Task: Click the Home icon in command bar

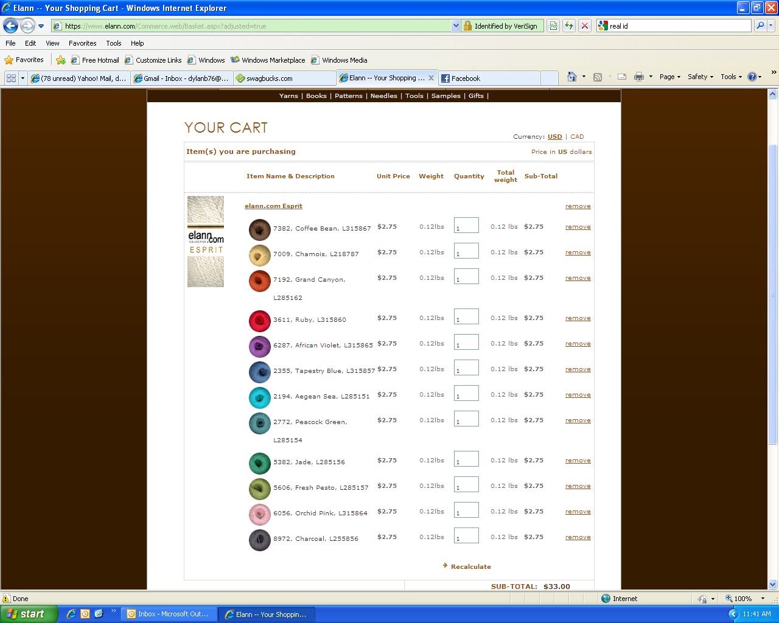Action: (x=572, y=77)
